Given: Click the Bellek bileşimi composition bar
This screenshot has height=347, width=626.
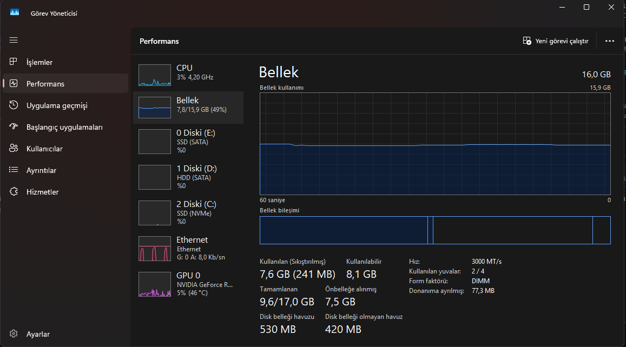Looking at the screenshot, I should [435, 230].
